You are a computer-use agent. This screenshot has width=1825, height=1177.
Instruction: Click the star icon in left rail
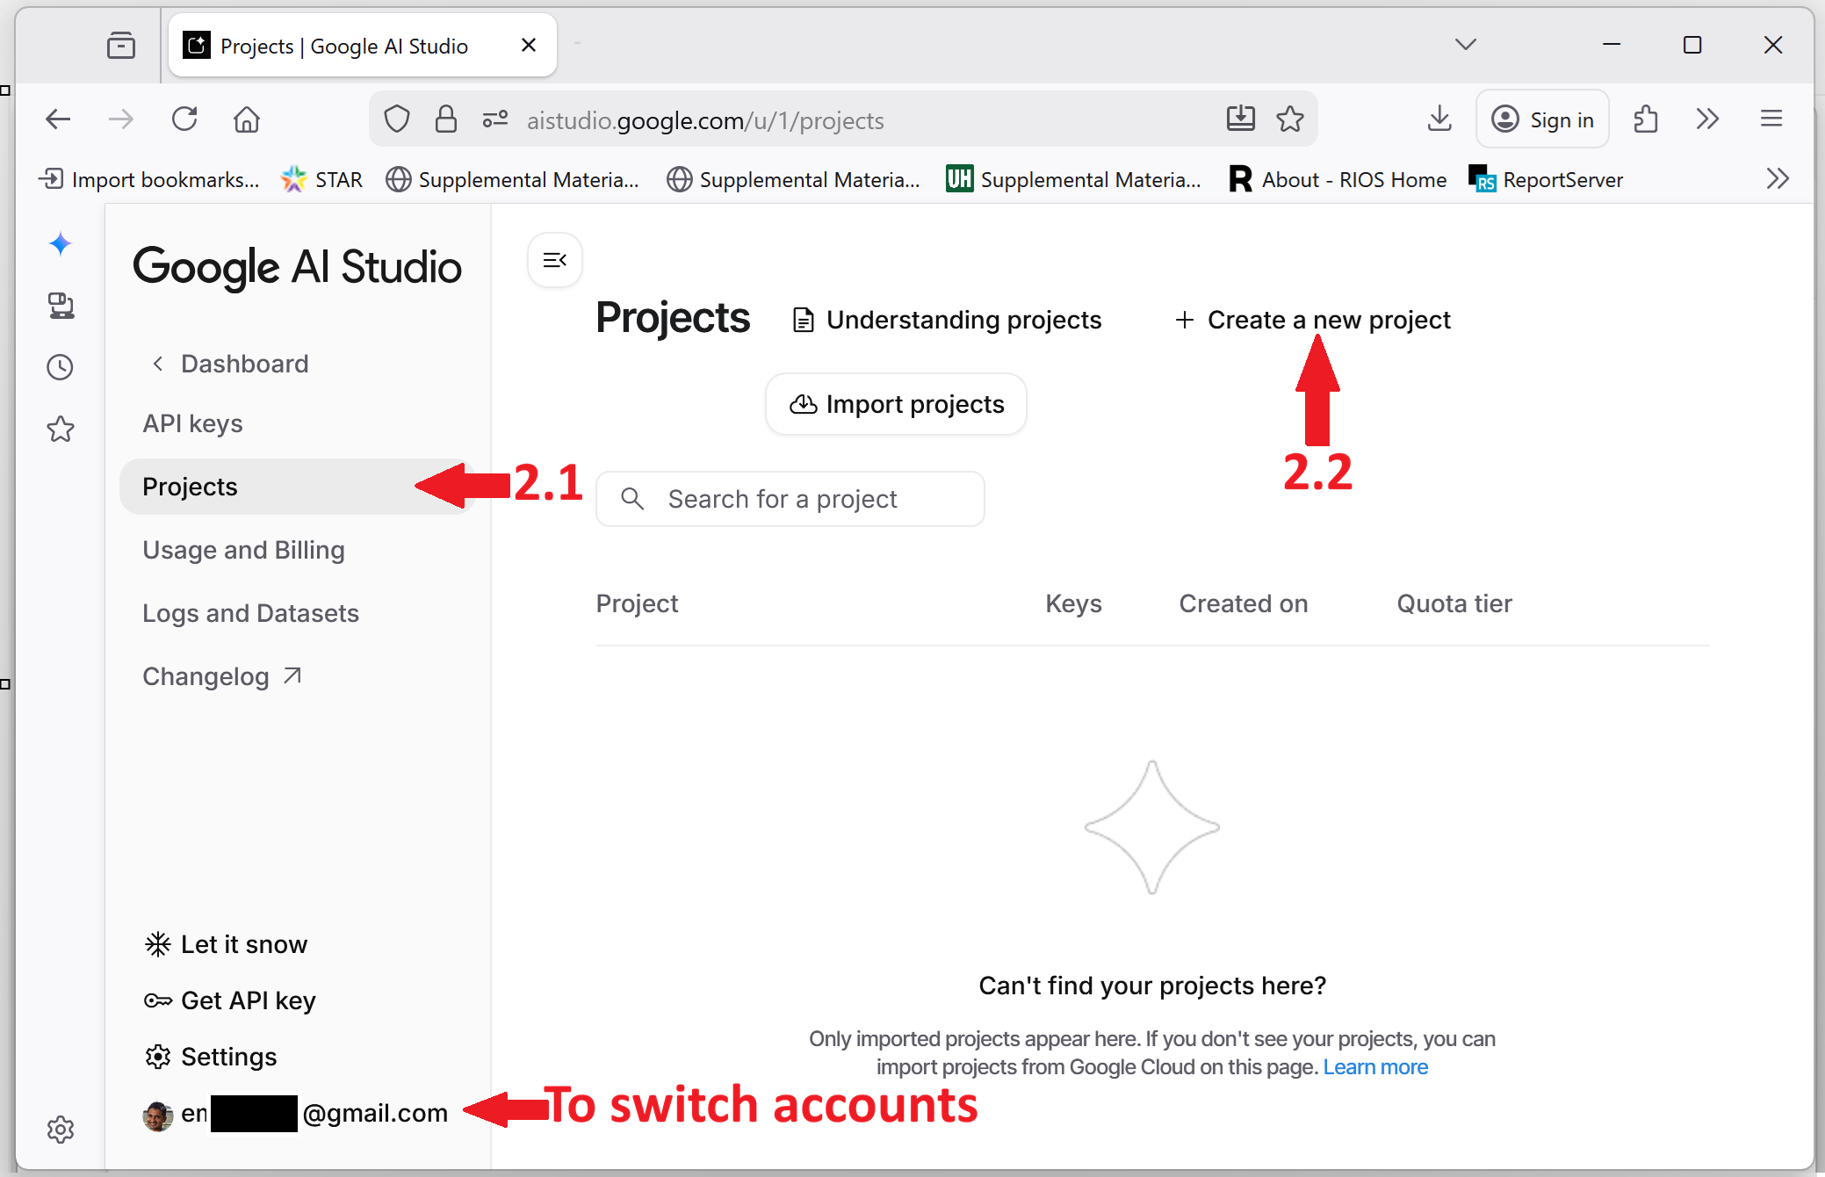(61, 429)
